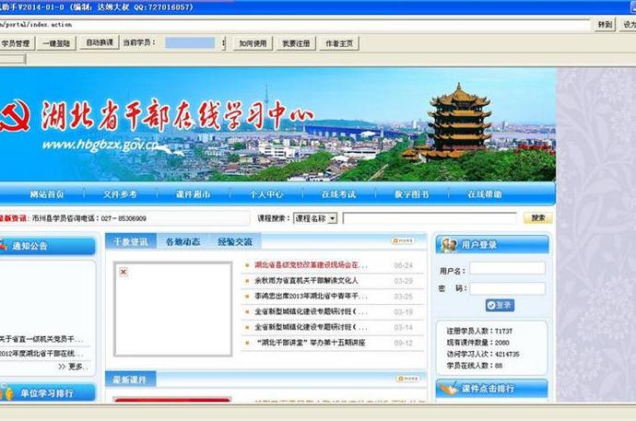This screenshot has width=636, height=421.
Task: Click the user avatar icon in 用户登录 header
Action: click(448, 245)
